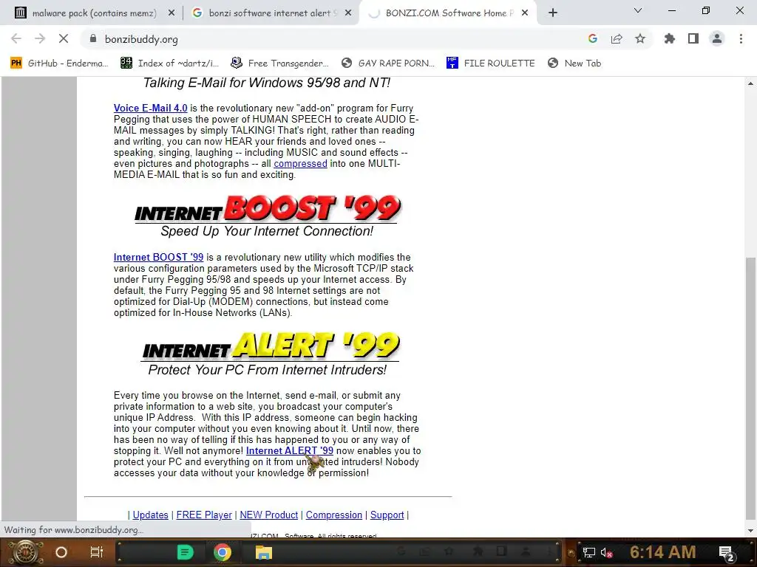Bookmark this tab with star icon

(640, 38)
